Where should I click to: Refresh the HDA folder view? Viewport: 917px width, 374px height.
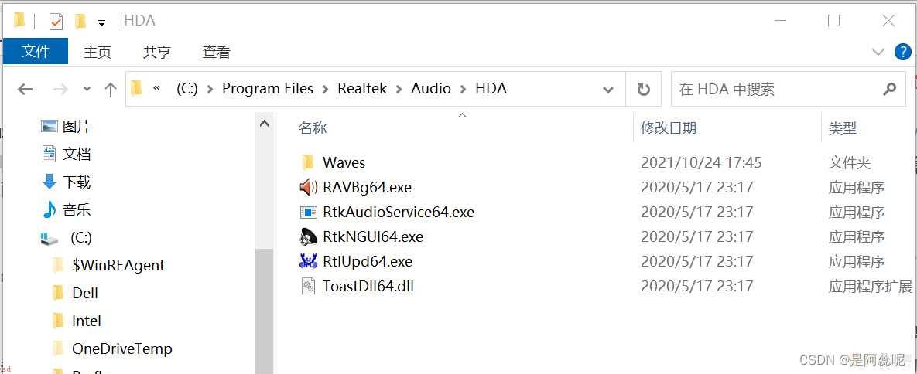643,89
